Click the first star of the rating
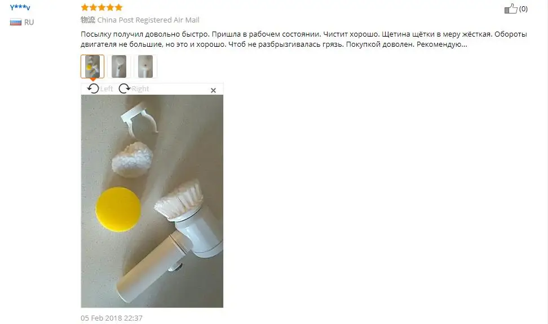The height and width of the screenshot is (324, 548). coord(85,7)
